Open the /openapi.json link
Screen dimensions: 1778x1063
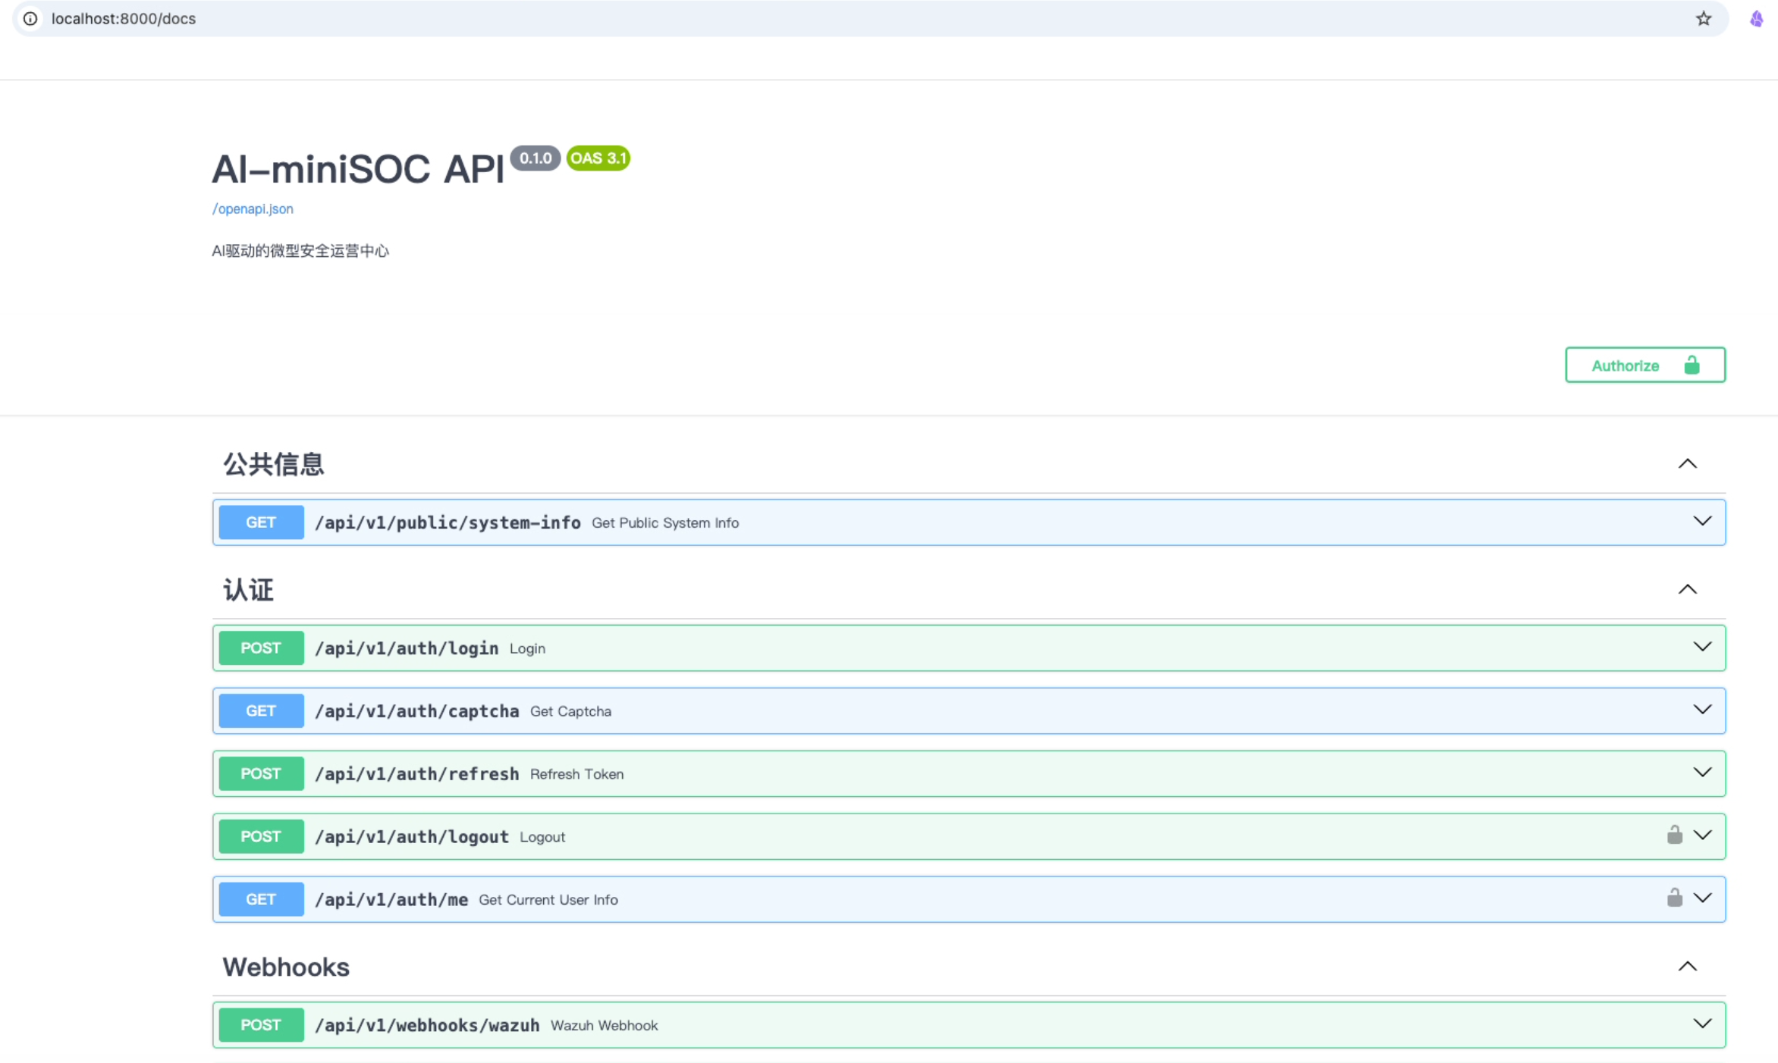tap(253, 209)
